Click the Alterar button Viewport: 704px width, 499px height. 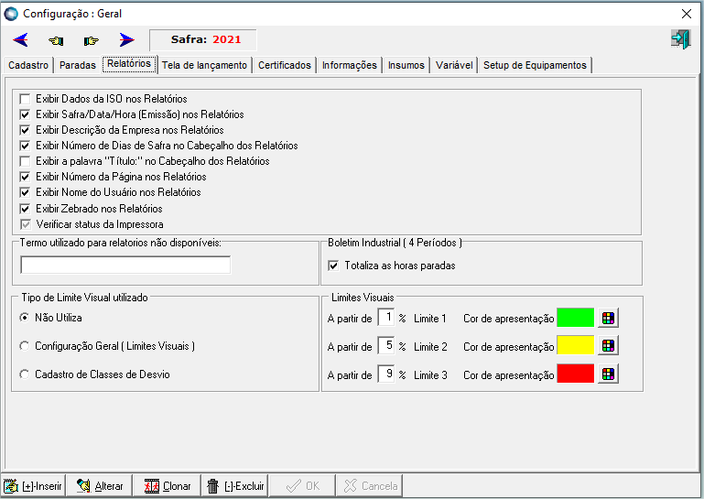pos(99,485)
